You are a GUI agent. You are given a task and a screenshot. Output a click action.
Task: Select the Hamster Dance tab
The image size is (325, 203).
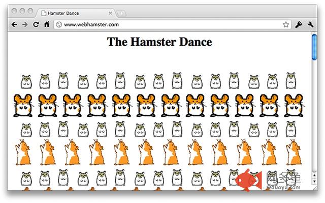pos(76,13)
